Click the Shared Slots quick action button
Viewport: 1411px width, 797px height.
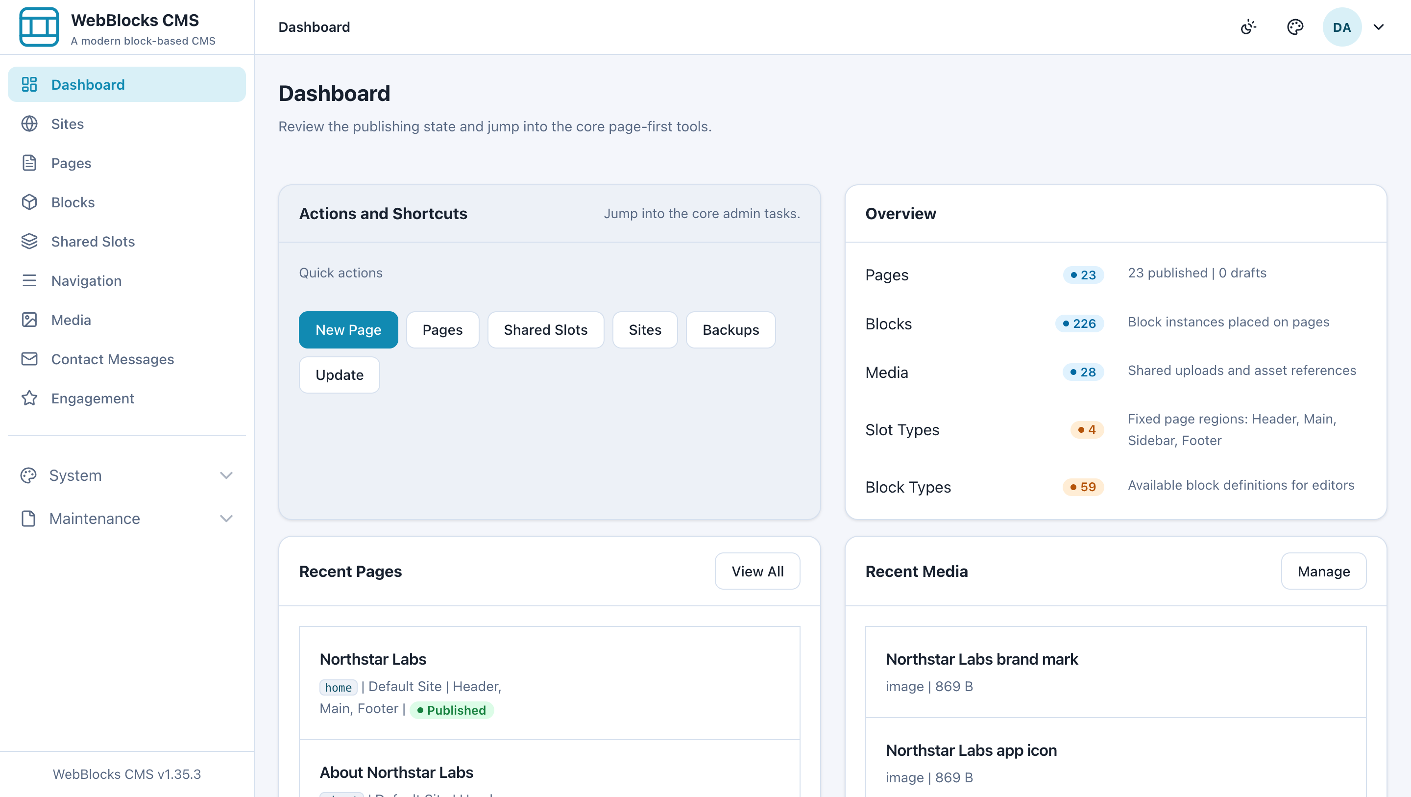546,330
